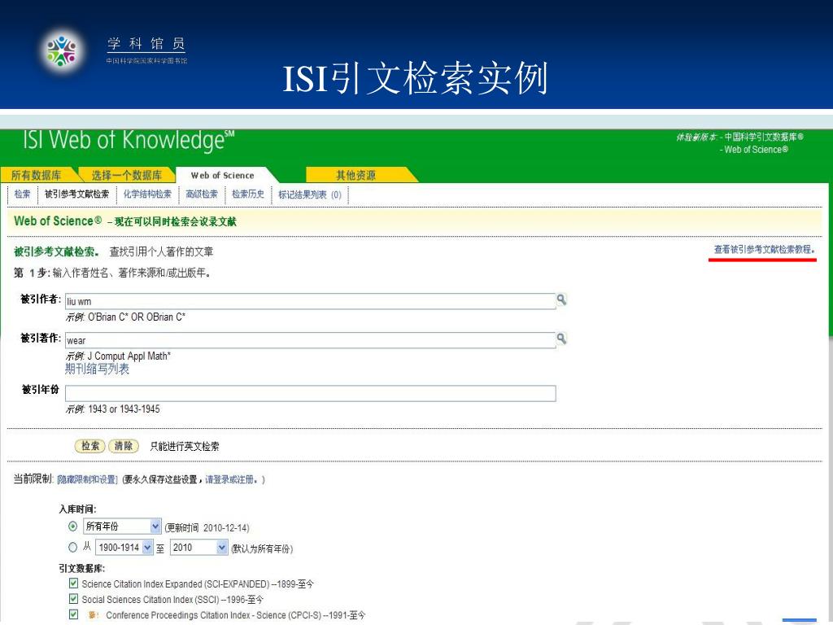Toggle Social Sciences Citation Index checkbox
This screenshot has width=833, height=625.
click(73, 599)
